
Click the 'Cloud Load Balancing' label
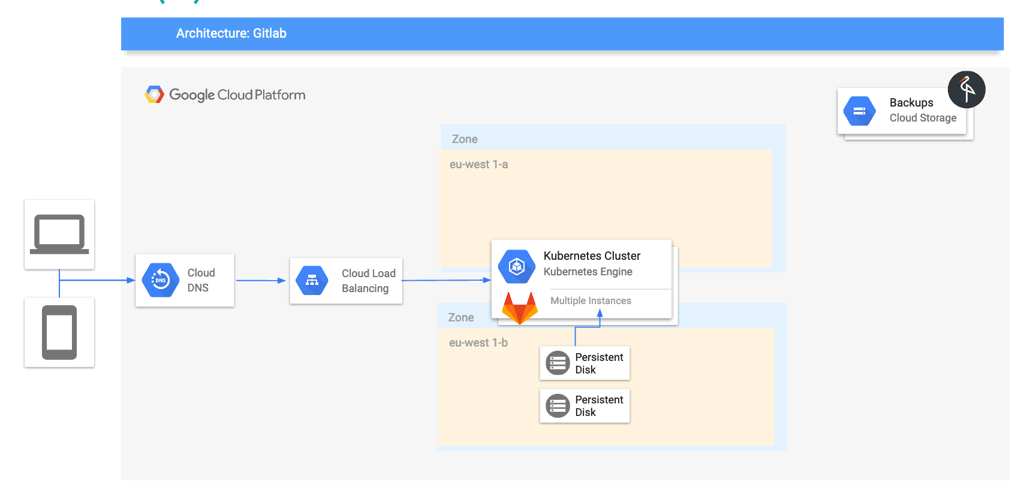pyautogui.click(x=369, y=281)
